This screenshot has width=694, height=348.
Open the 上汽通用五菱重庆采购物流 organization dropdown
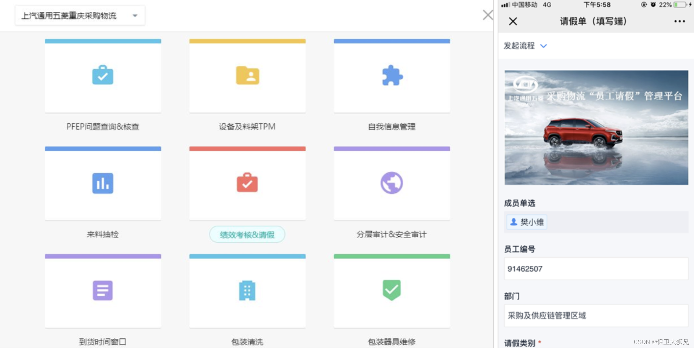[80, 15]
